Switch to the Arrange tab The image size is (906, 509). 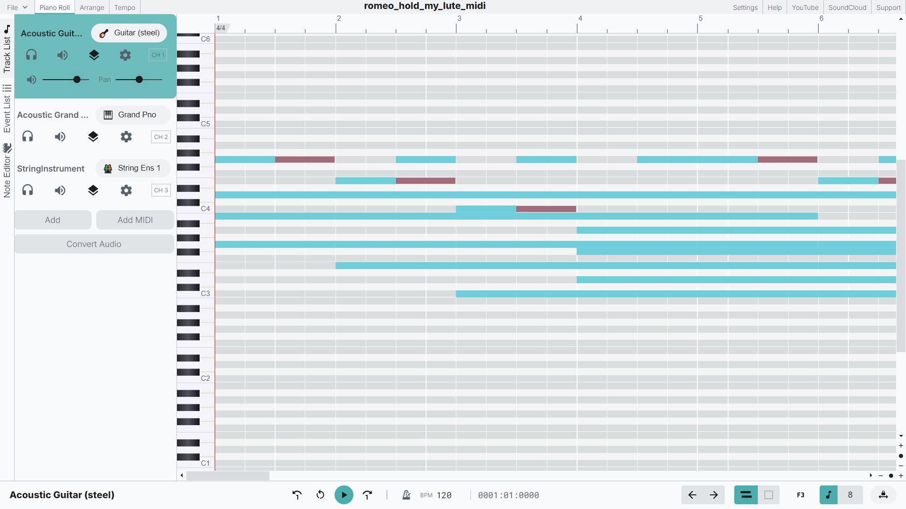pyautogui.click(x=92, y=7)
